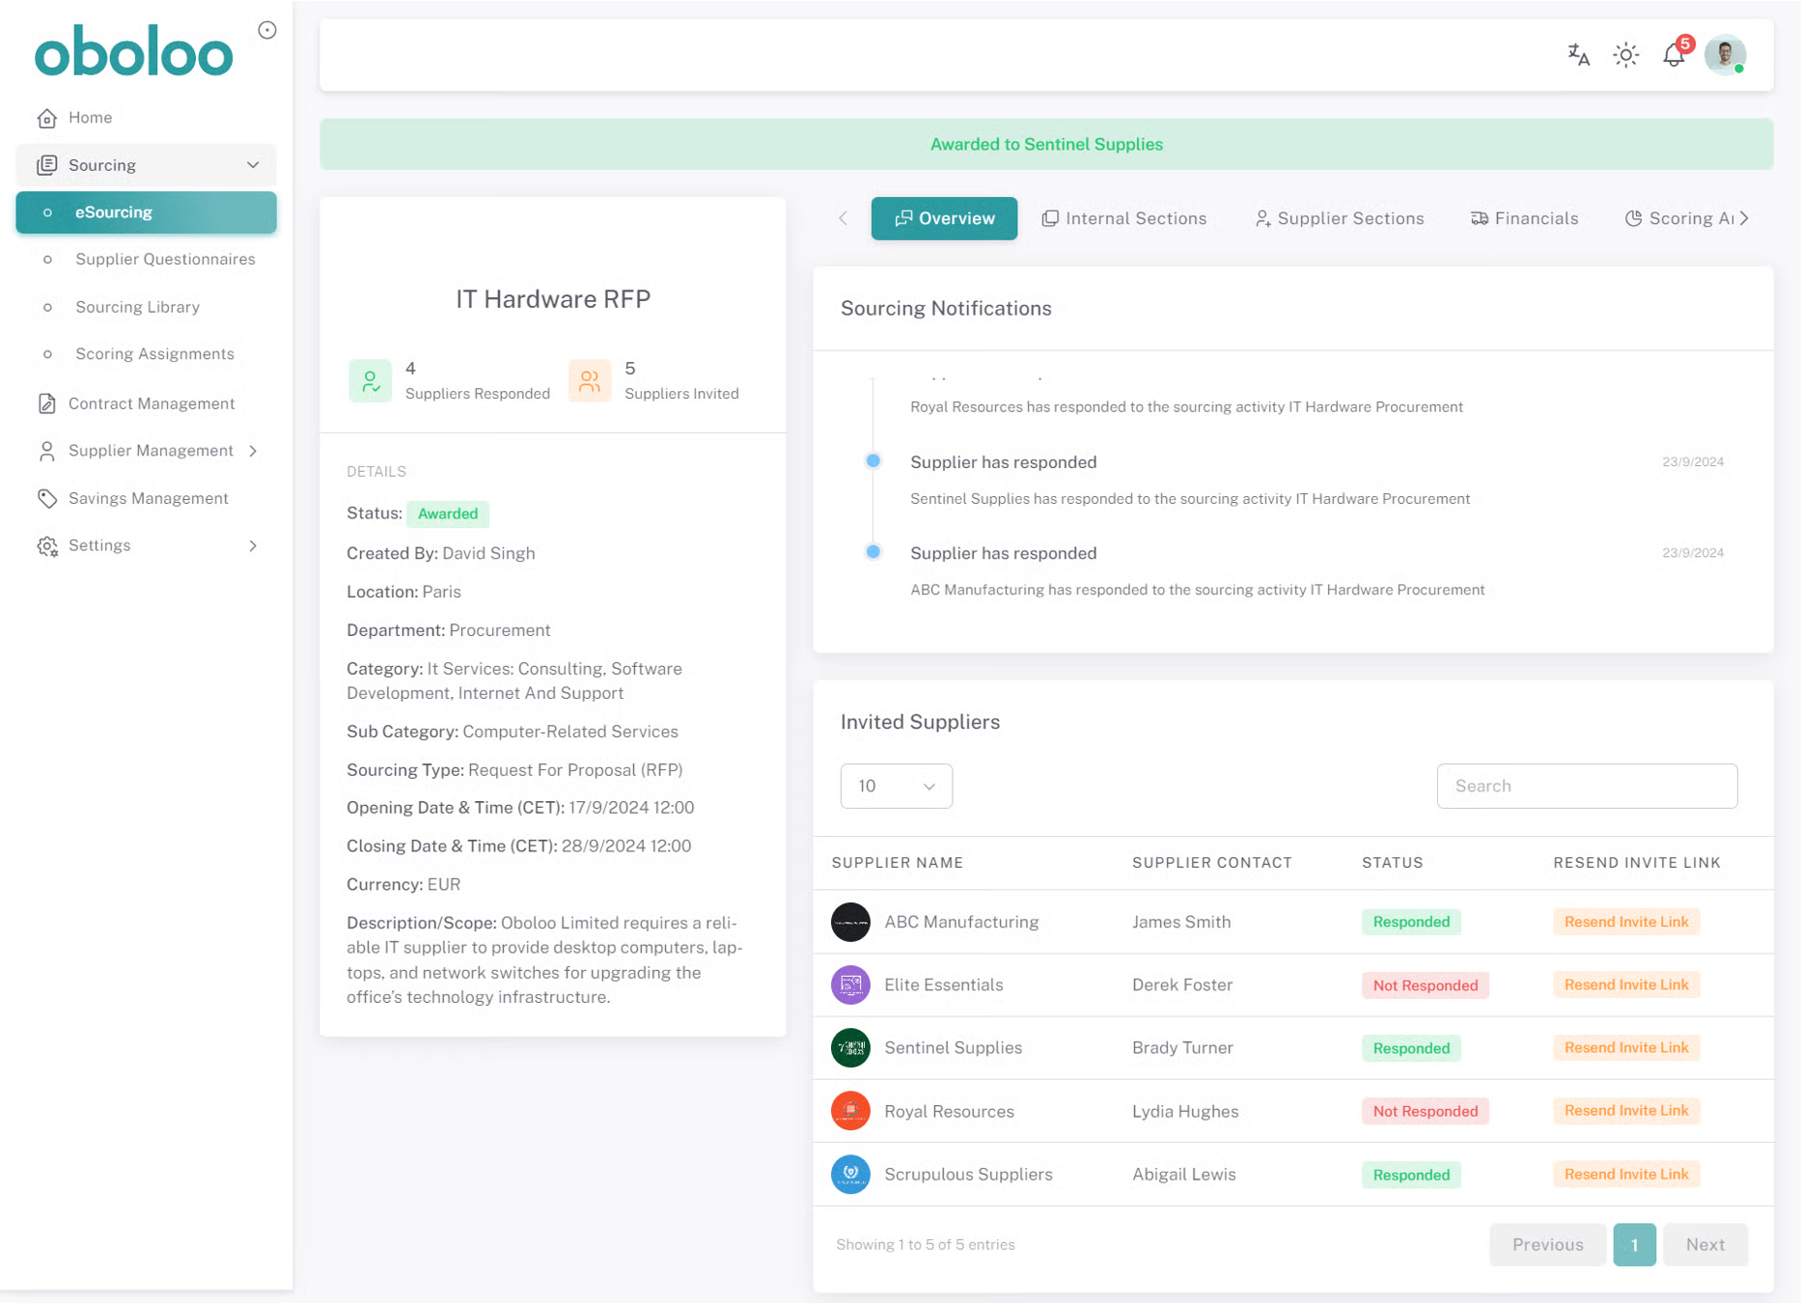Toggle the sidebar pin circle icon

(x=267, y=30)
